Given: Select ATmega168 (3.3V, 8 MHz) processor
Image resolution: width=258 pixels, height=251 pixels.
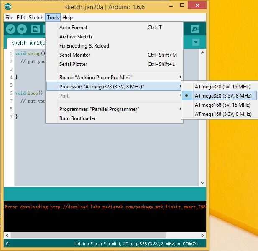Looking at the screenshot, I should (219, 114).
